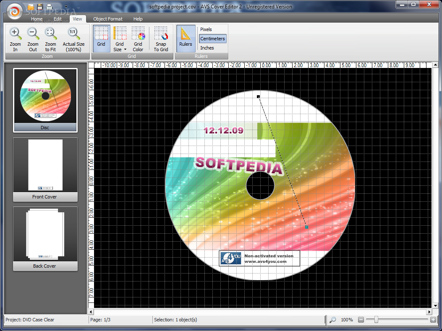Click the horizontal scrollbar right arrow
The width and height of the screenshot is (442, 331).
pos(429,312)
